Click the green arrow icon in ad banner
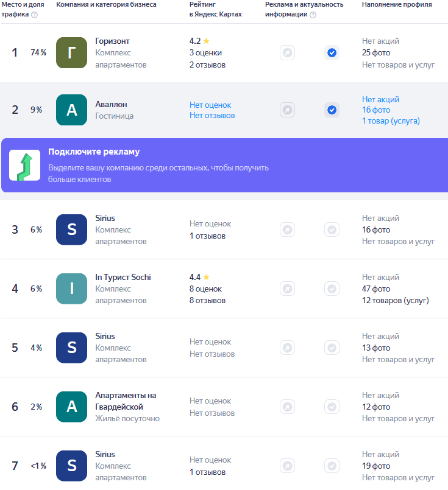Viewport: 448px width, 490px height. click(25, 166)
